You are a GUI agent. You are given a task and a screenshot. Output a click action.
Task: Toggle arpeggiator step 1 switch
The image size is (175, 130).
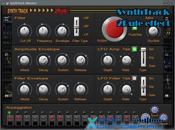10,121
